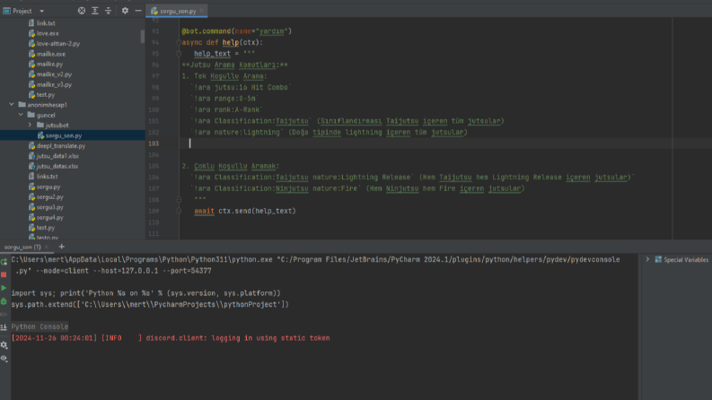Attach debugger to the console
The width and height of the screenshot is (712, 400).
click(4, 301)
